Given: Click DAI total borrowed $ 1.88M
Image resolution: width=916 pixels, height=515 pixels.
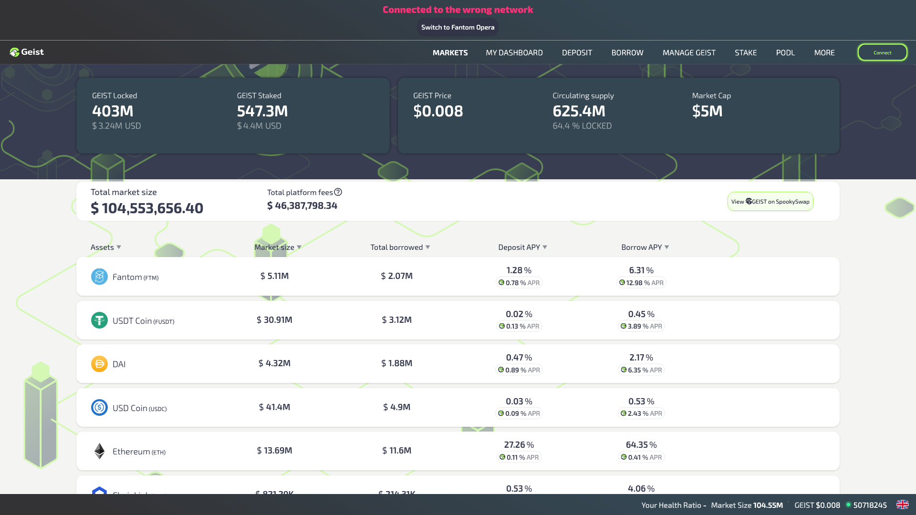Looking at the screenshot, I should [x=396, y=363].
